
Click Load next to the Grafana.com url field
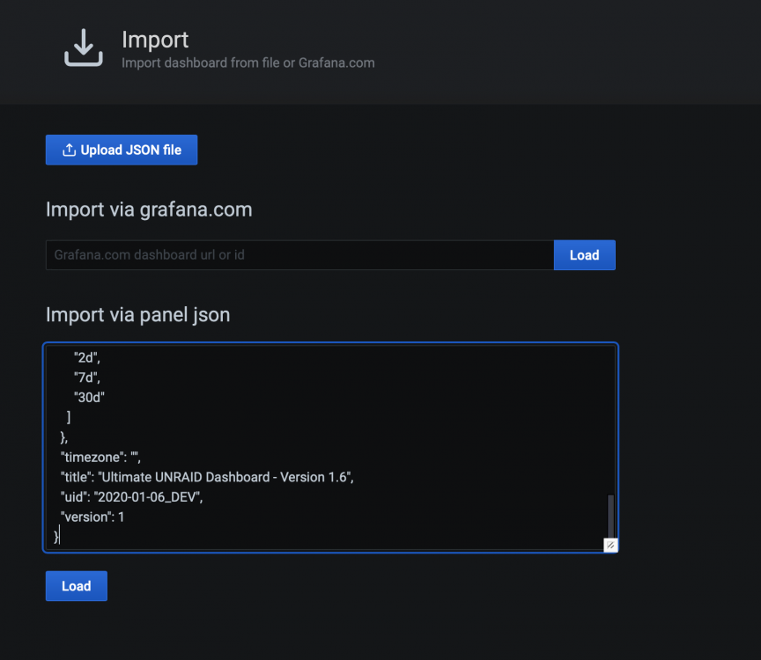(584, 255)
